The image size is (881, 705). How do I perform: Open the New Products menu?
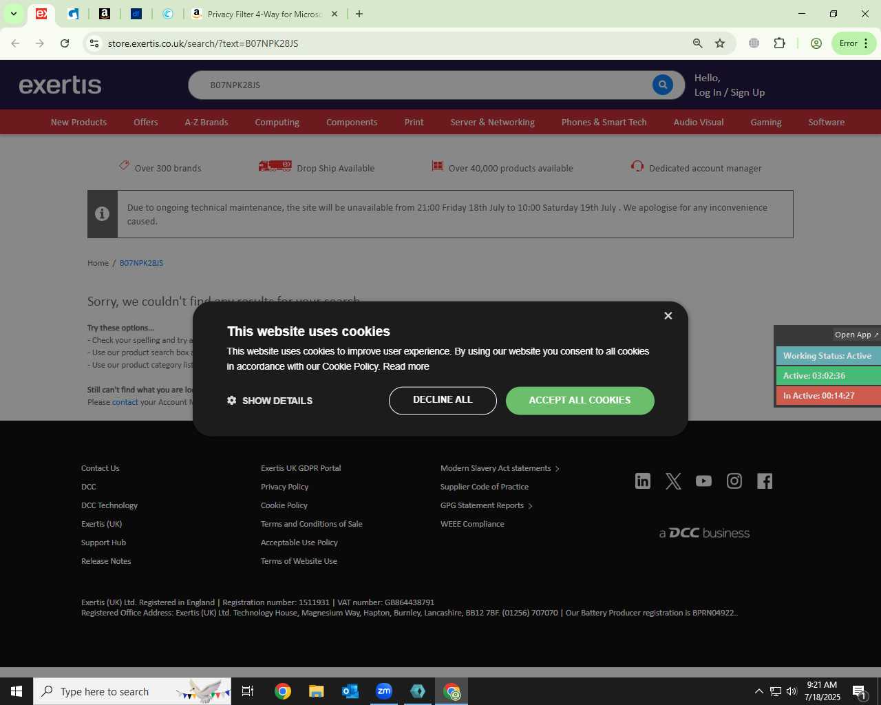(78, 122)
